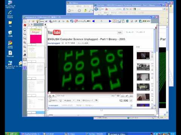Open the pink first-page thumbnail
The height and width of the screenshot is (135, 181).
[36, 36]
